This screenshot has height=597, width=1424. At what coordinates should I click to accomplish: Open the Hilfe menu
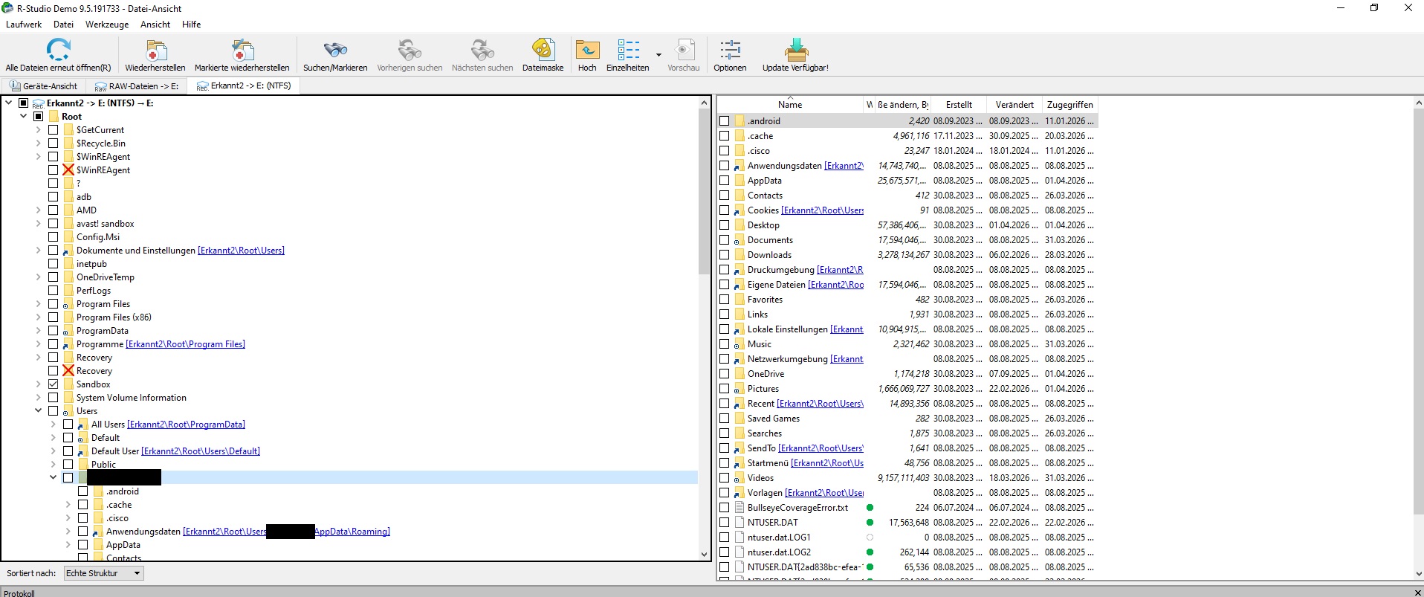(x=191, y=25)
